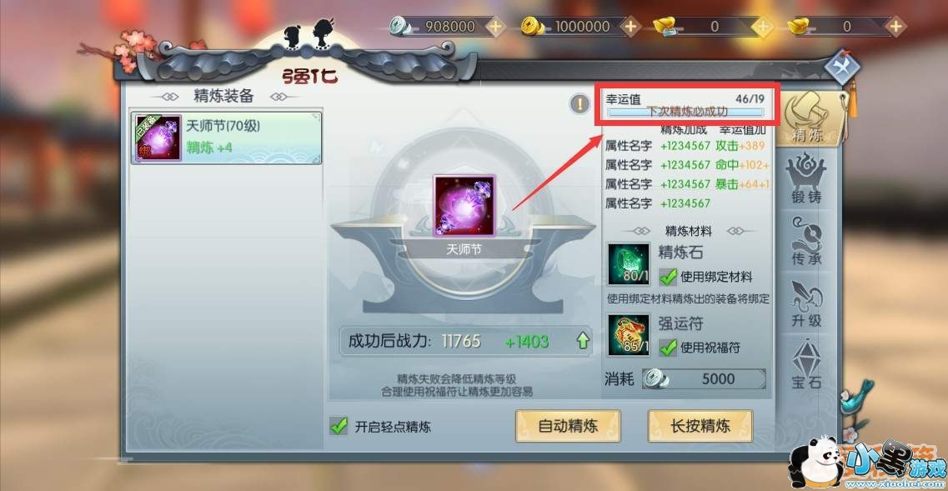This screenshot has width=948, height=491.
Task: Uncheck 使用祝福符 checkbox
Action: click(x=668, y=347)
